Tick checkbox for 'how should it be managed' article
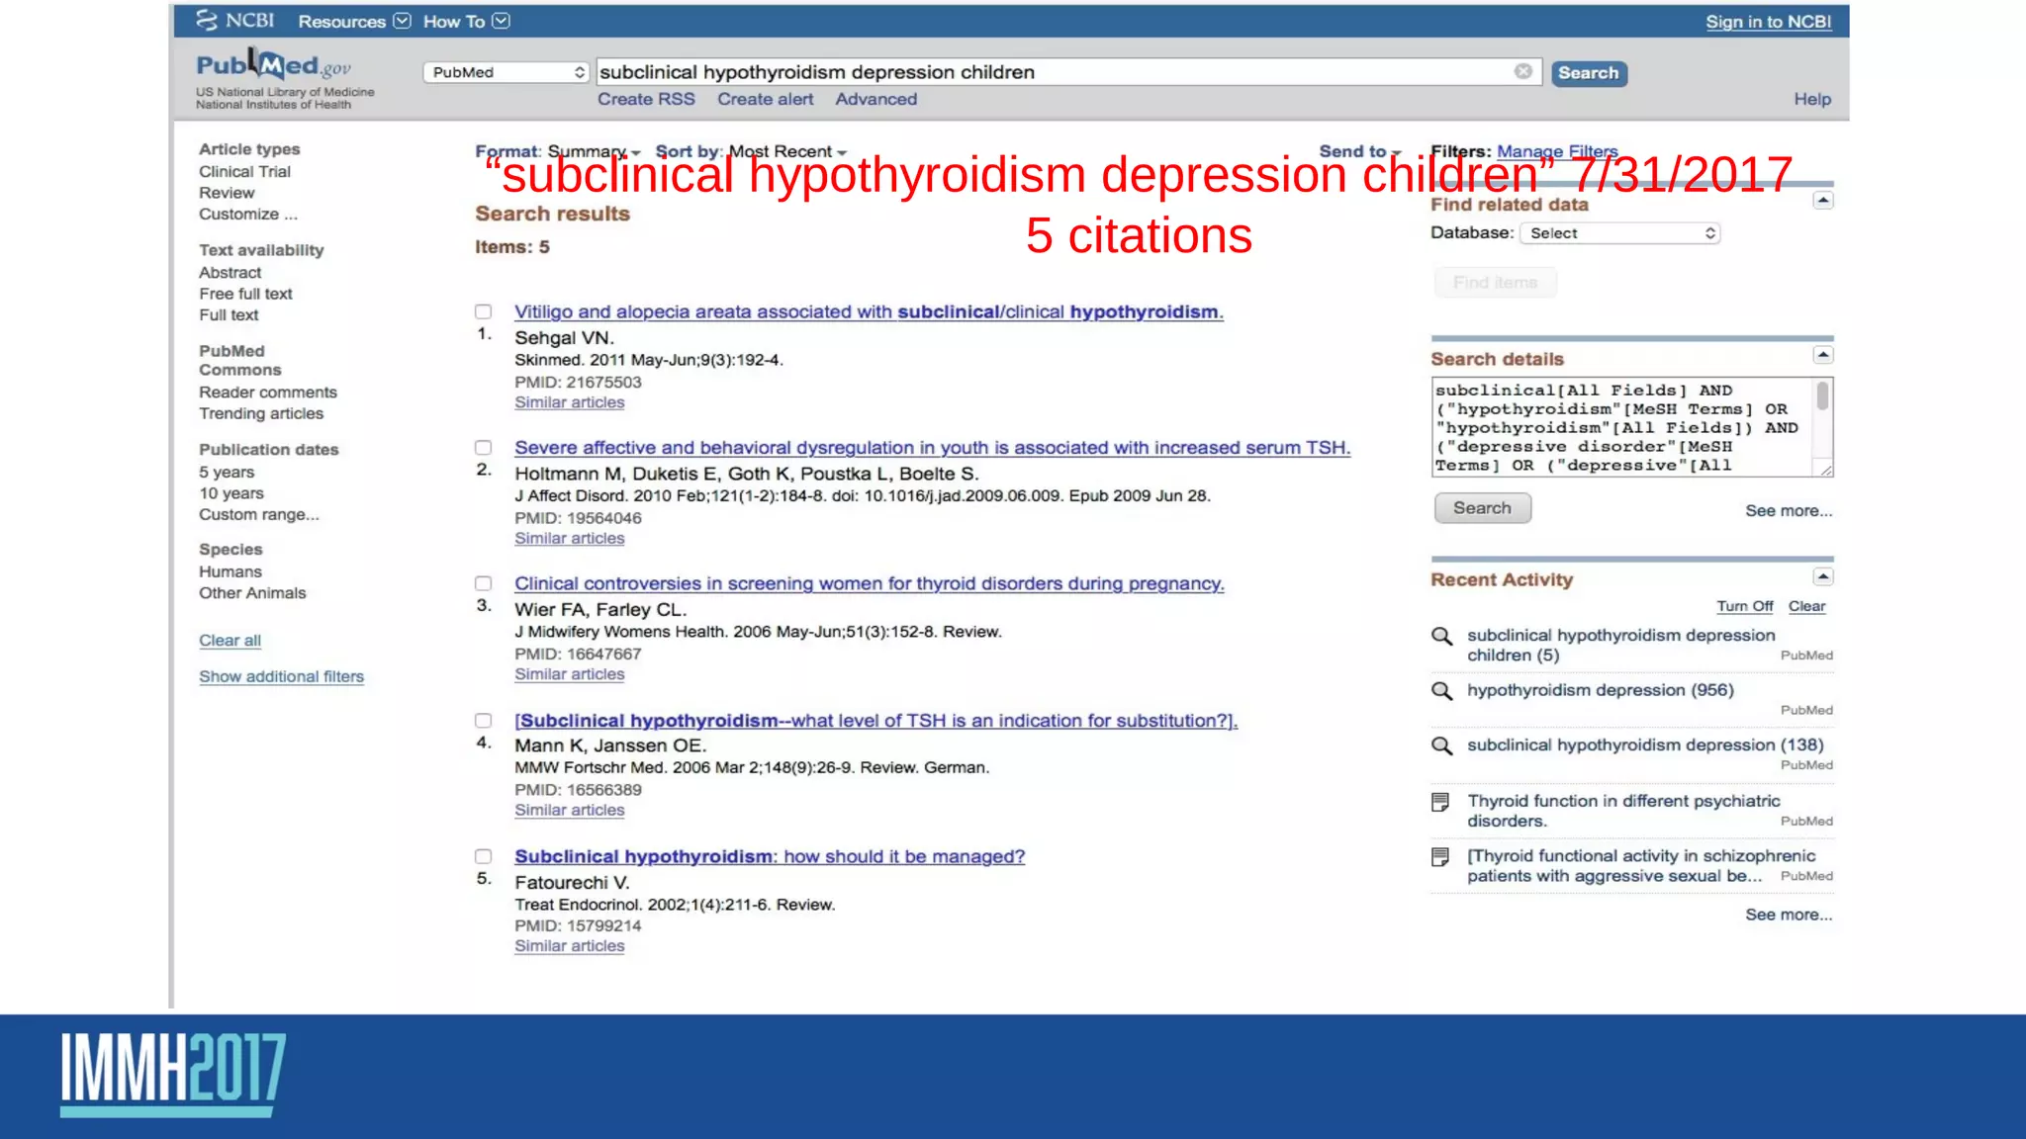This screenshot has height=1139, width=2026. coord(483,856)
